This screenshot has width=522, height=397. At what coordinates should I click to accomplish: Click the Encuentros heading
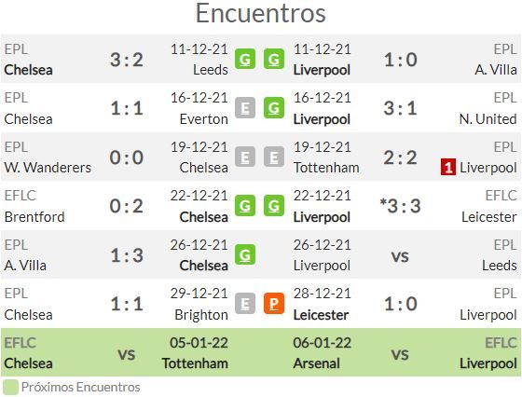pyautogui.click(x=261, y=14)
